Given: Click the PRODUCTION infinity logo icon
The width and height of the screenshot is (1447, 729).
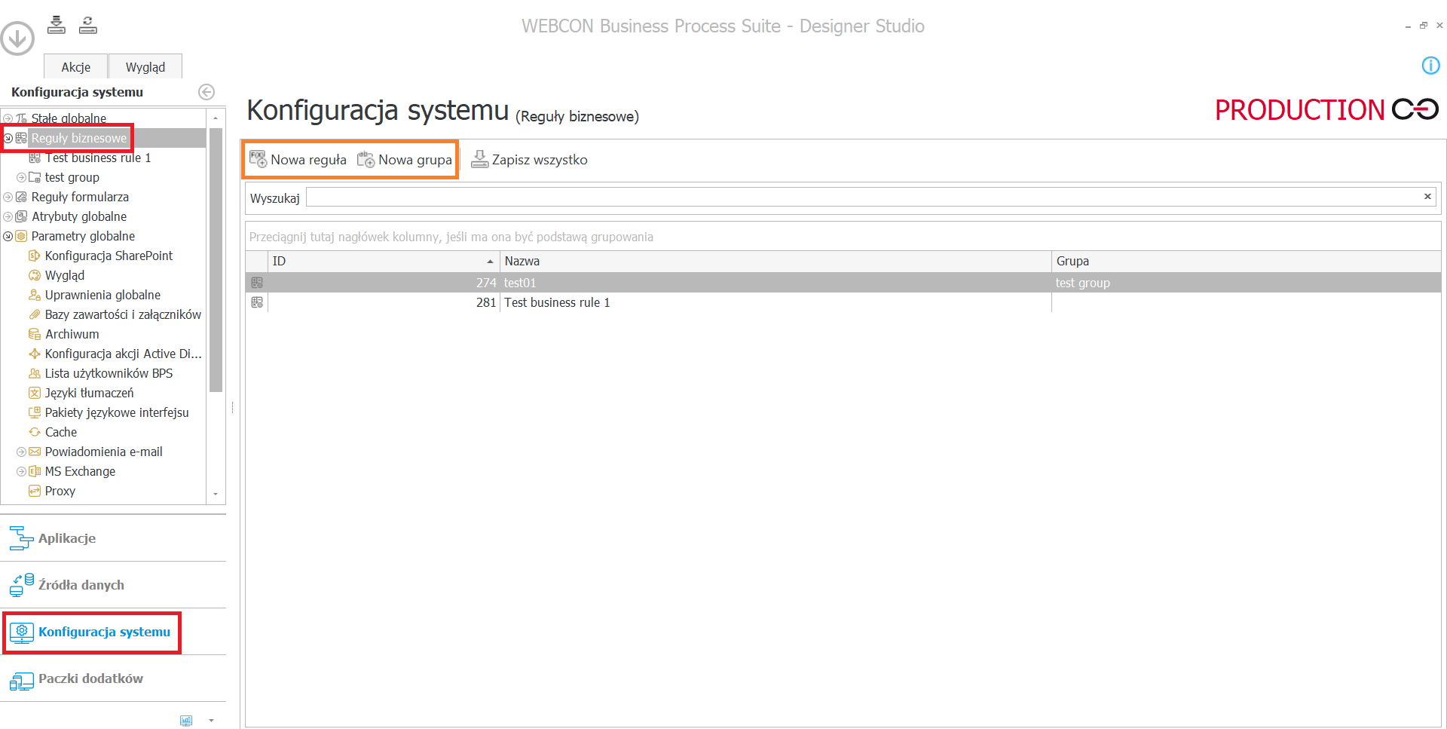Looking at the screenshot, I should coord(1415,109).
